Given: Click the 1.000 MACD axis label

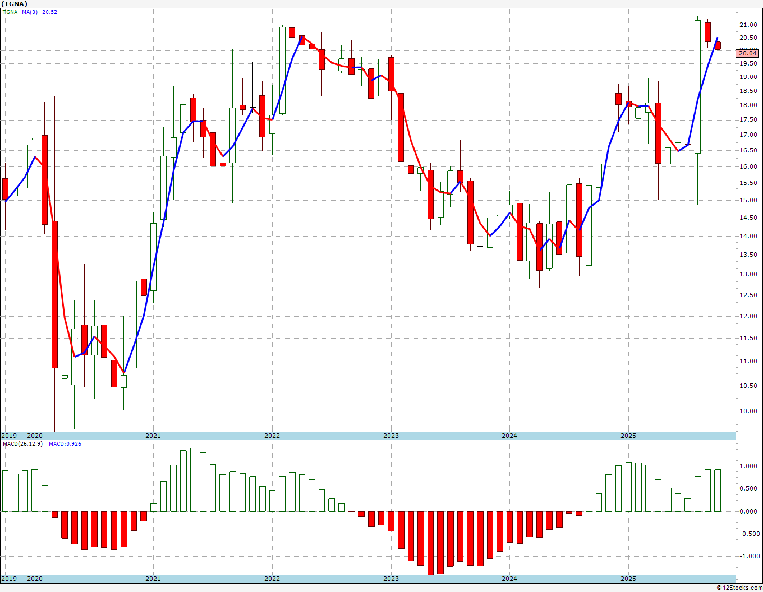Looking at the screenshot, I should coord(749,466).
